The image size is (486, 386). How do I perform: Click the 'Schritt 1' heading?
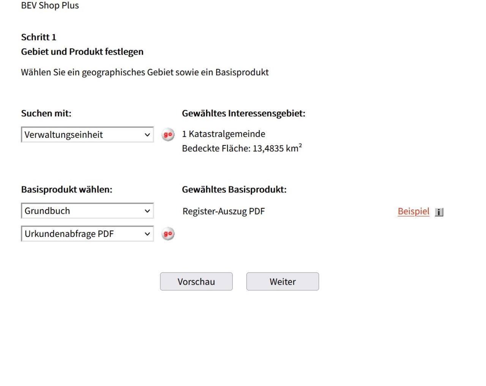39,37
